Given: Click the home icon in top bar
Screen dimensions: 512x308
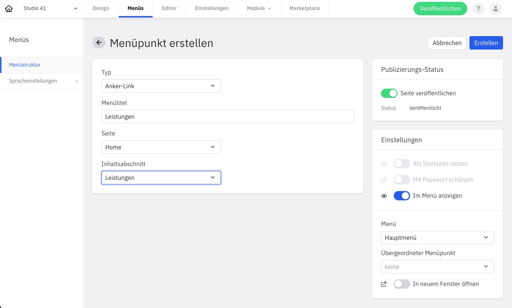Looking at the screenshot, I should point(9,9).
